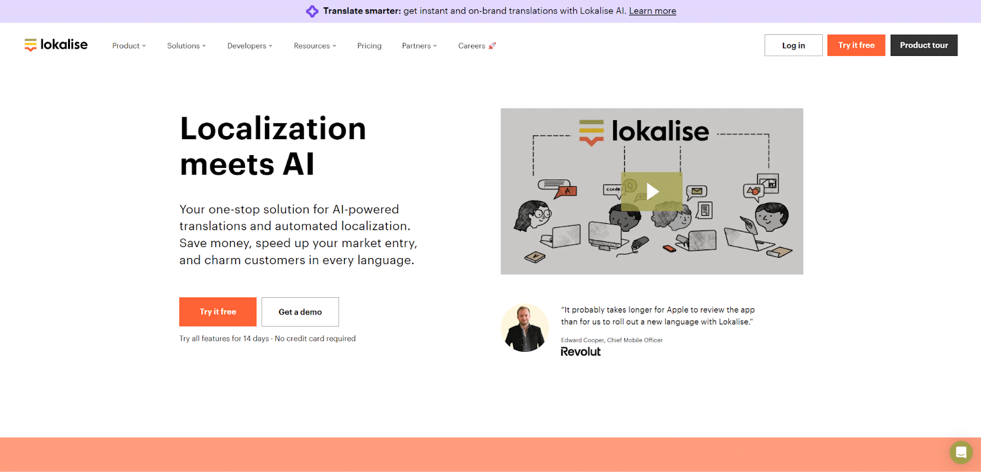Start the Product tour

pos(924,45)
